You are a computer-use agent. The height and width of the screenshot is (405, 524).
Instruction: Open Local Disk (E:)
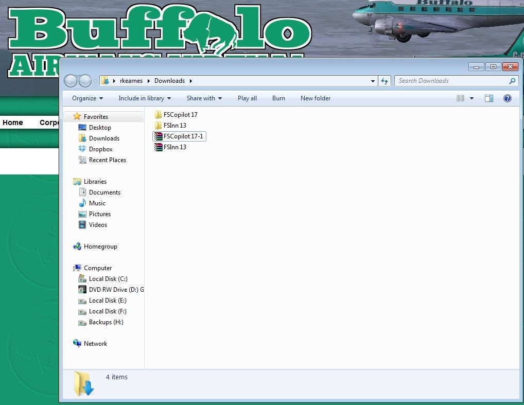pyautogui.click(x=108, y=301)
